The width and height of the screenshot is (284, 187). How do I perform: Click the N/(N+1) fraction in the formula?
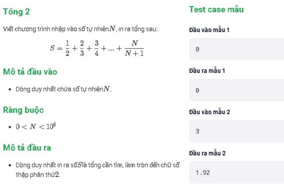coord(134,48)
